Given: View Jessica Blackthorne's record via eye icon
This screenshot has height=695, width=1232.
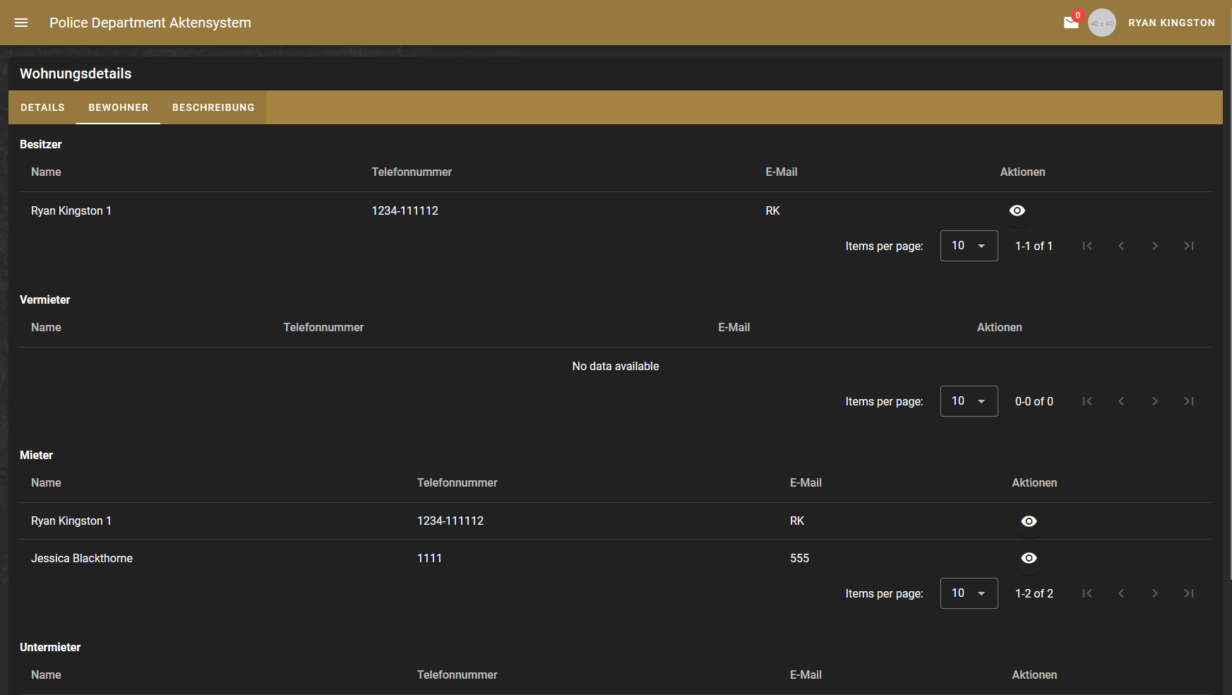Looking at the screenshot, I should coord(1029,558).
